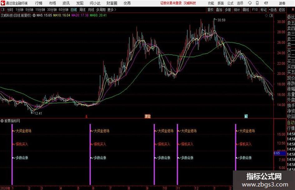Click the 返回 back button
The height and width of the screenshot is (190, 295).
[282, 10]
